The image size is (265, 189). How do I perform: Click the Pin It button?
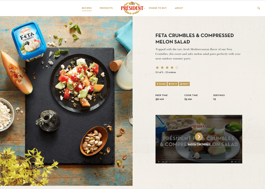[173, 84]
